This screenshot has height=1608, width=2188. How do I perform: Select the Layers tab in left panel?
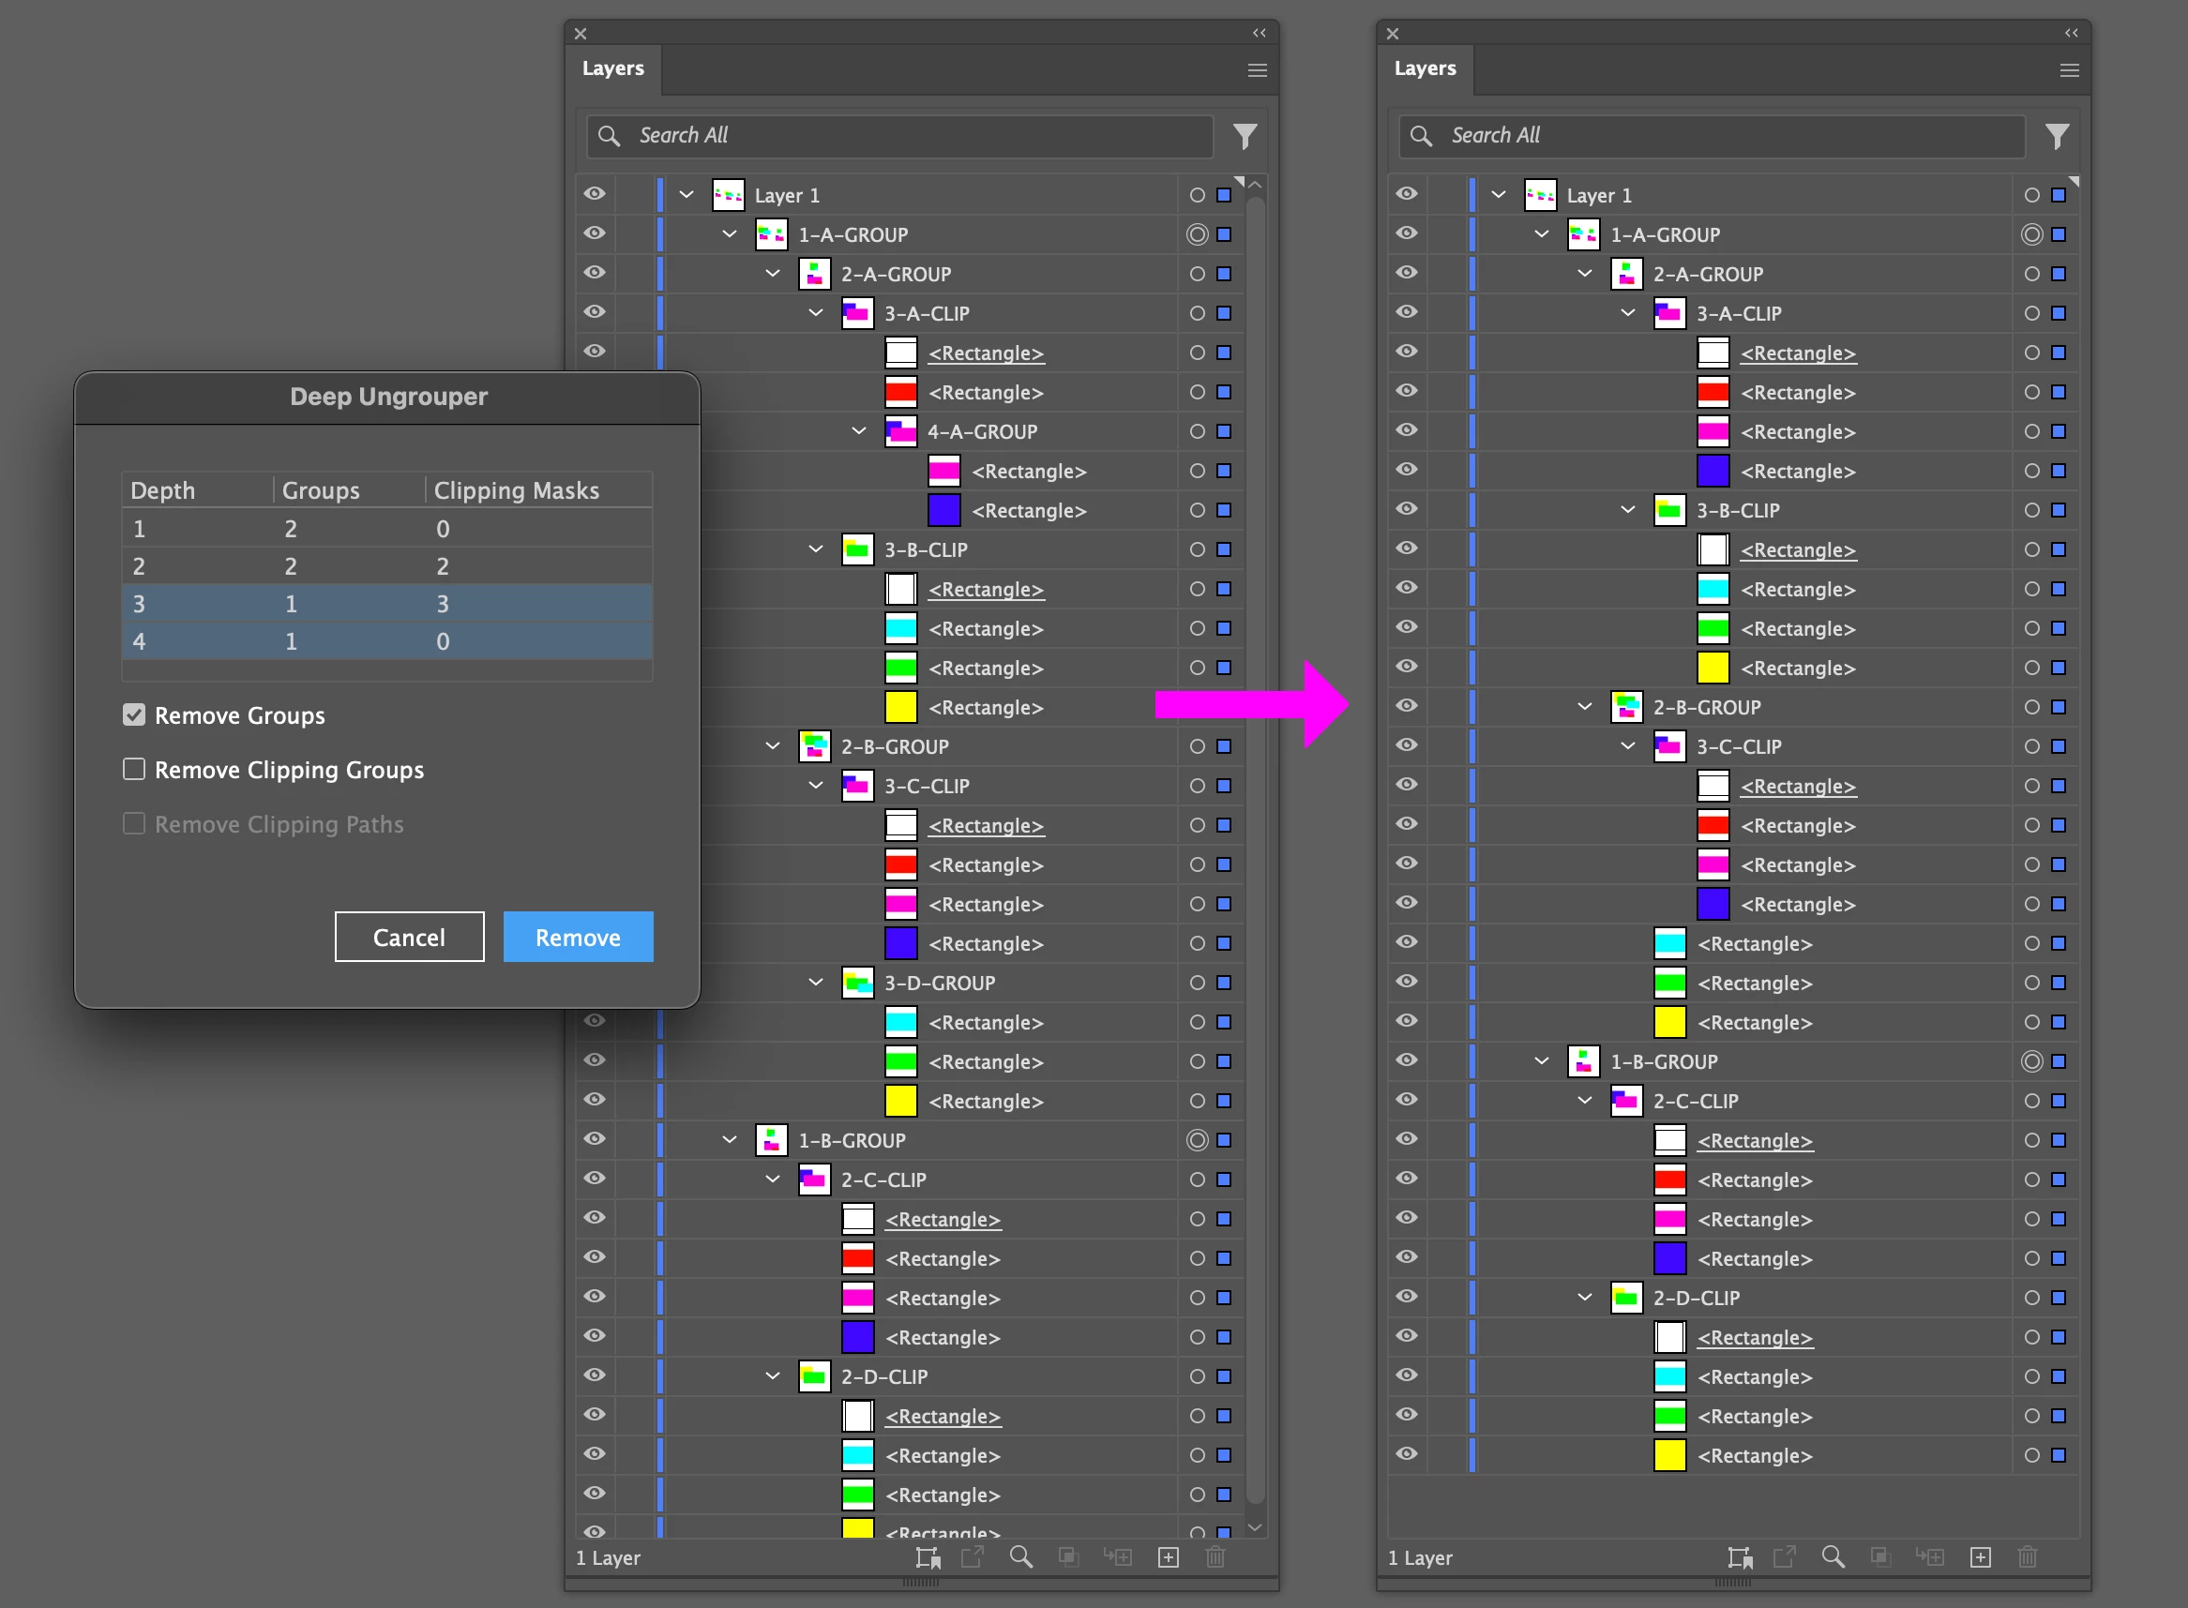point(612,69)
